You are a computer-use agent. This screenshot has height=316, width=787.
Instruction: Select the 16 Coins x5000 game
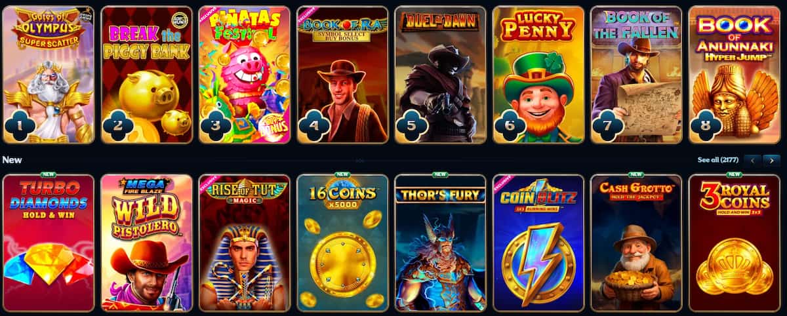coord(342,243)
